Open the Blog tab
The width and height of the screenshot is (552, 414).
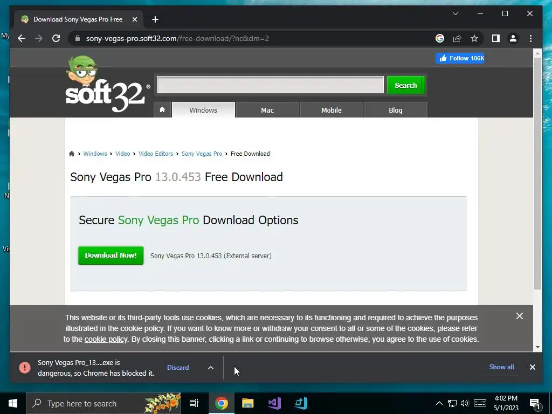[x=395, y=110]
